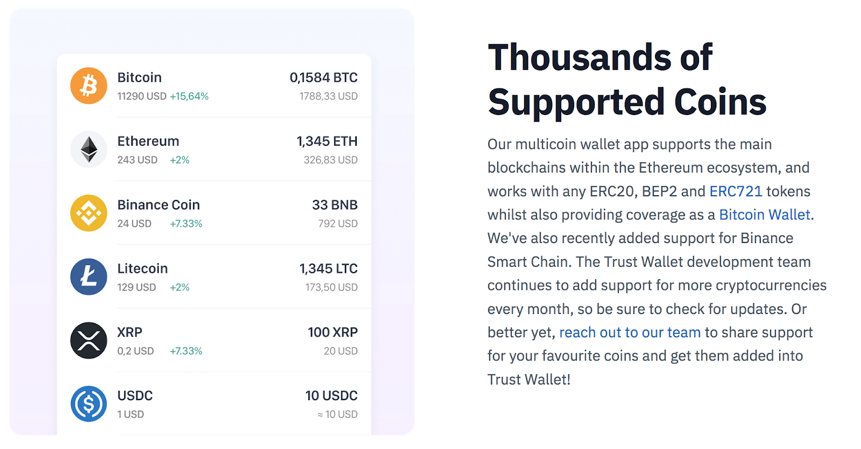Click the 1,345 ETH balance
The image size is (861, 449).
point(327,141)
